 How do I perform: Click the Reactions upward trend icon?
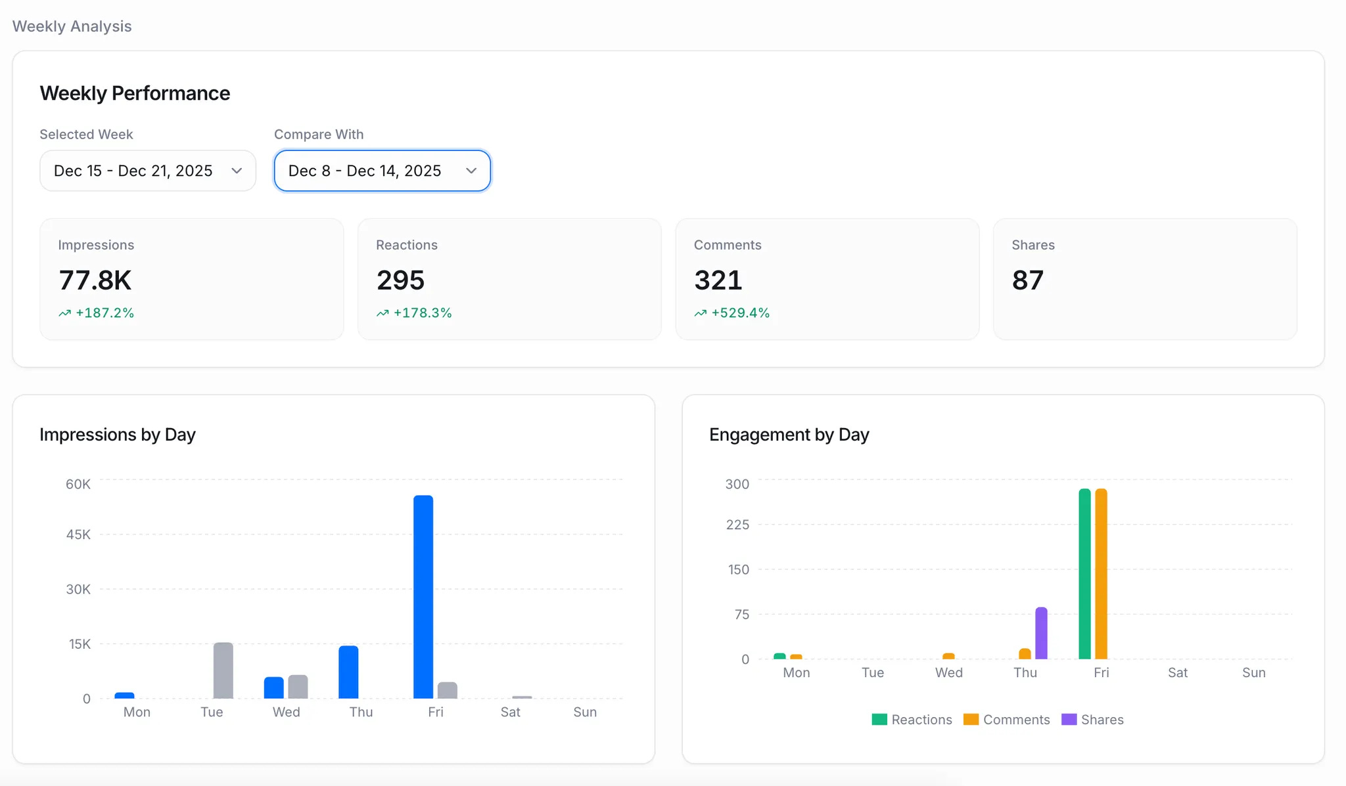click(383, 313)
